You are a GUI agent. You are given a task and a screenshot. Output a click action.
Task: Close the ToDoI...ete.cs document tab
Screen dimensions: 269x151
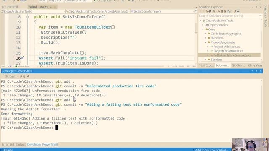pos(55,7)
